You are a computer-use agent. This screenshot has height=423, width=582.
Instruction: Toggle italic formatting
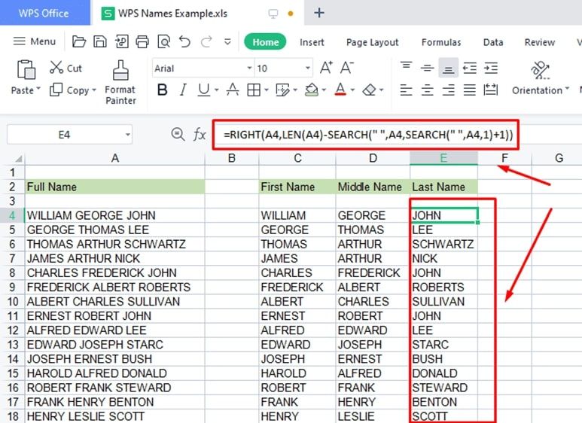[x=183, y=90]
